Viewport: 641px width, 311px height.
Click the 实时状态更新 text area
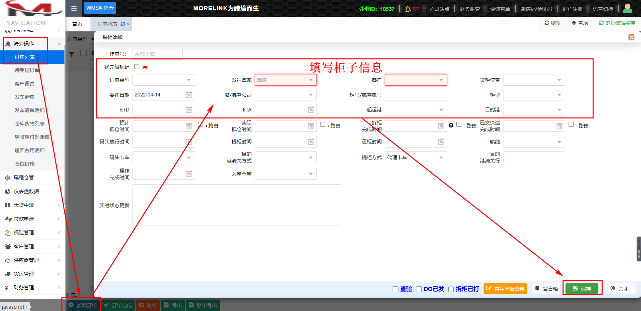pos(237,205)
